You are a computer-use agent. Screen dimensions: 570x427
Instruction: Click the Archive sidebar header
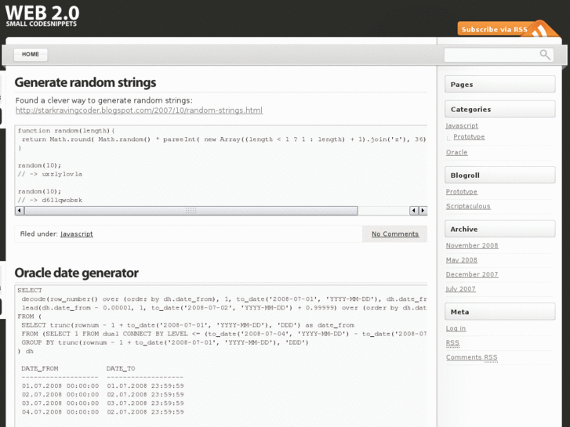(500, 229)
